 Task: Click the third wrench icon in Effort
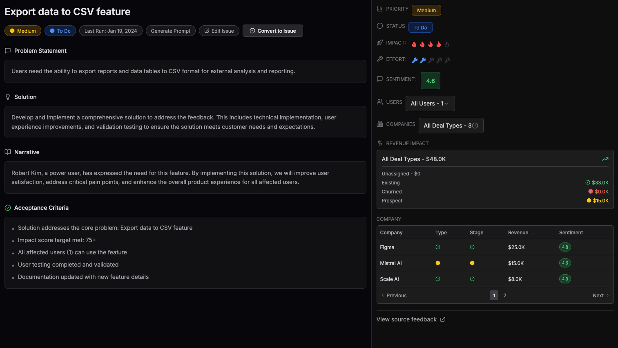(431, 60)
